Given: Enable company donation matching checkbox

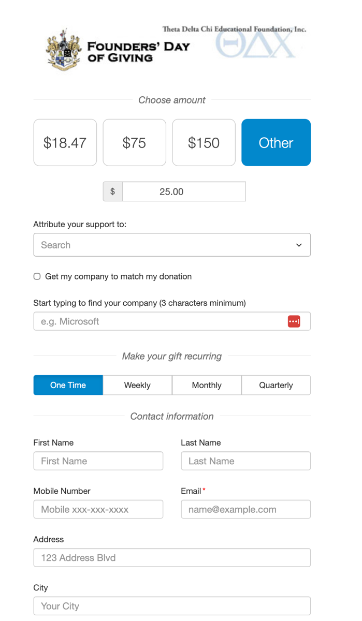Looking at the screenshot, I should pyautogui.click(x=37, y=276).
